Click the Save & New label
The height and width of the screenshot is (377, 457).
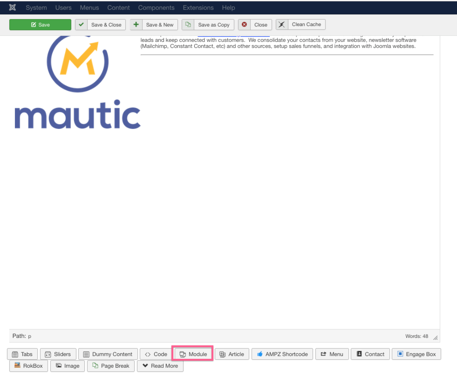coord(160,25)
